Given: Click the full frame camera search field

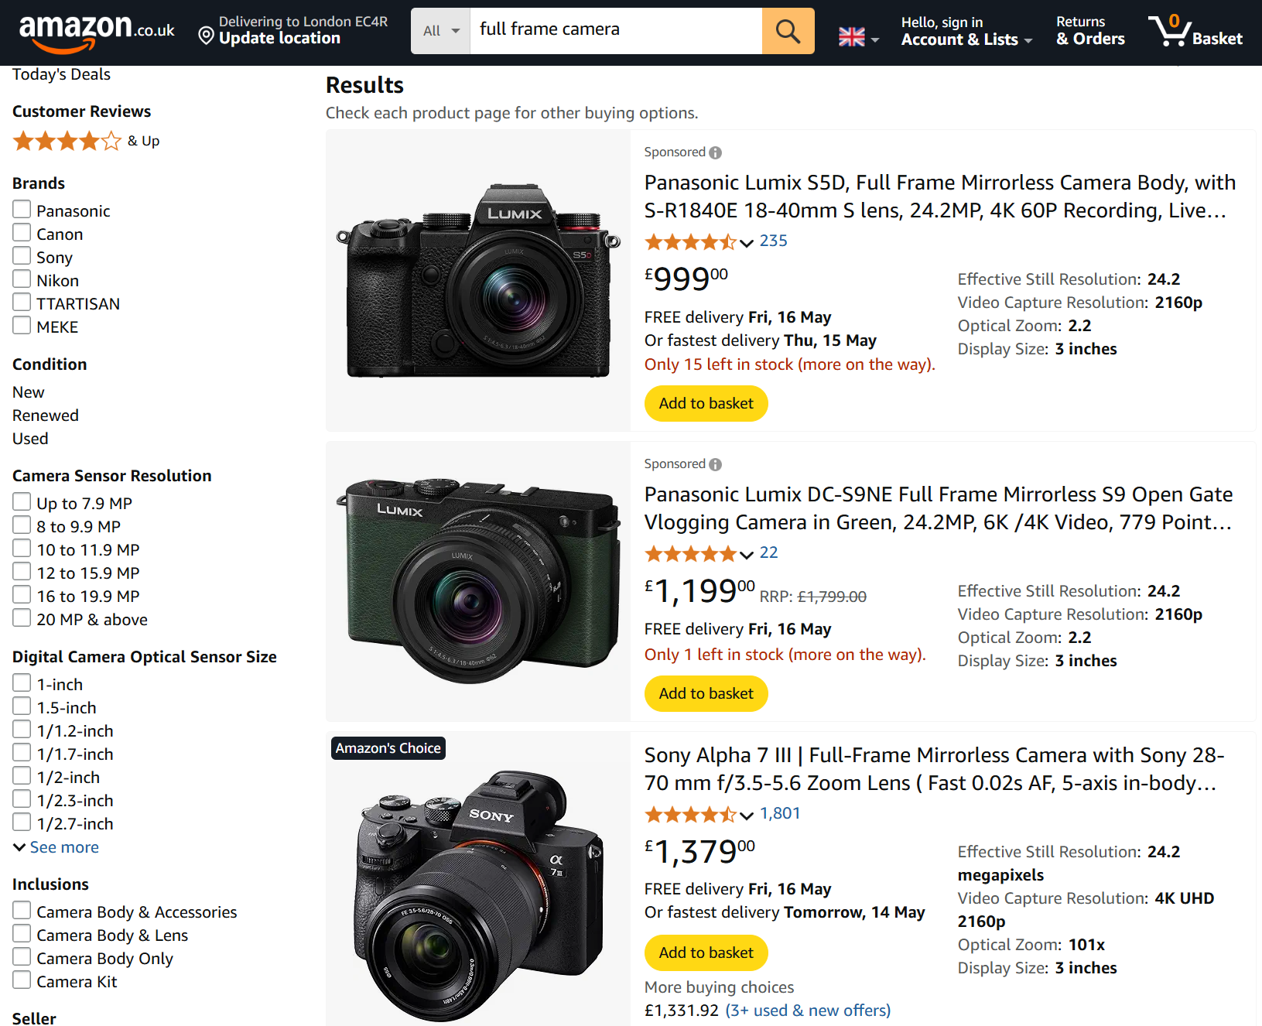Looking at the screenshot, I should [616, 31].
